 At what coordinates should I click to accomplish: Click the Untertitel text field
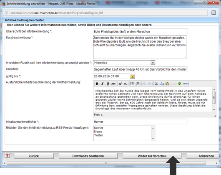click(x=141, y=69)
